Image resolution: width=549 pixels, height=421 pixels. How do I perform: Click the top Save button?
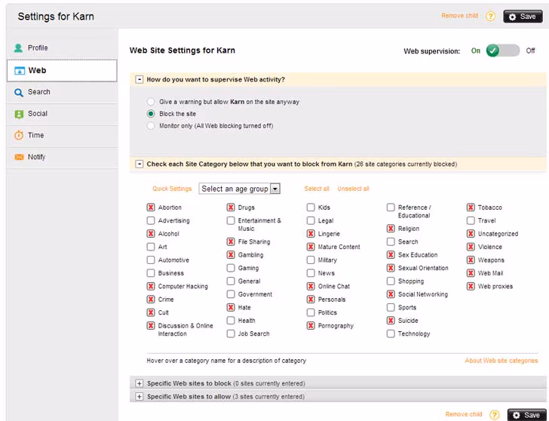point(522,16)
